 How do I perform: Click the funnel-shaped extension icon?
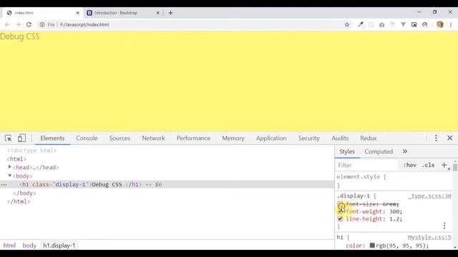[403, 25]
